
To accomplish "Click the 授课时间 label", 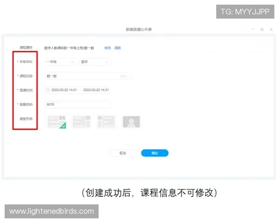I will [x=26, y=90].
